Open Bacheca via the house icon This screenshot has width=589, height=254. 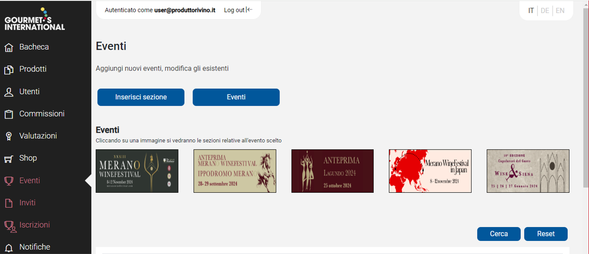(9, 47)
